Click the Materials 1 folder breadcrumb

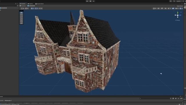point(8,101)
